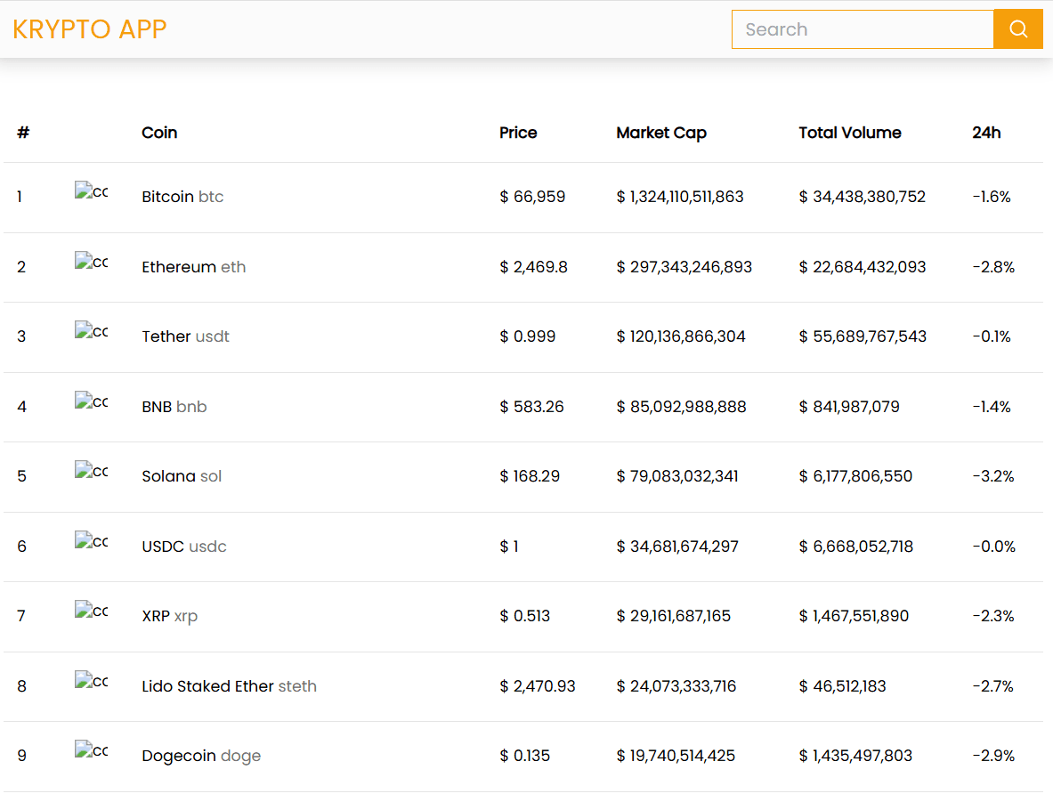1053x810 pixels.
Task: Focus the Search input field
Action: click(863, 28)
